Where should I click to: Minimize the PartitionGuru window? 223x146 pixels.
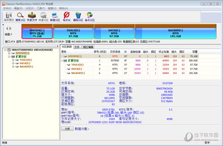tap(204, 4)
